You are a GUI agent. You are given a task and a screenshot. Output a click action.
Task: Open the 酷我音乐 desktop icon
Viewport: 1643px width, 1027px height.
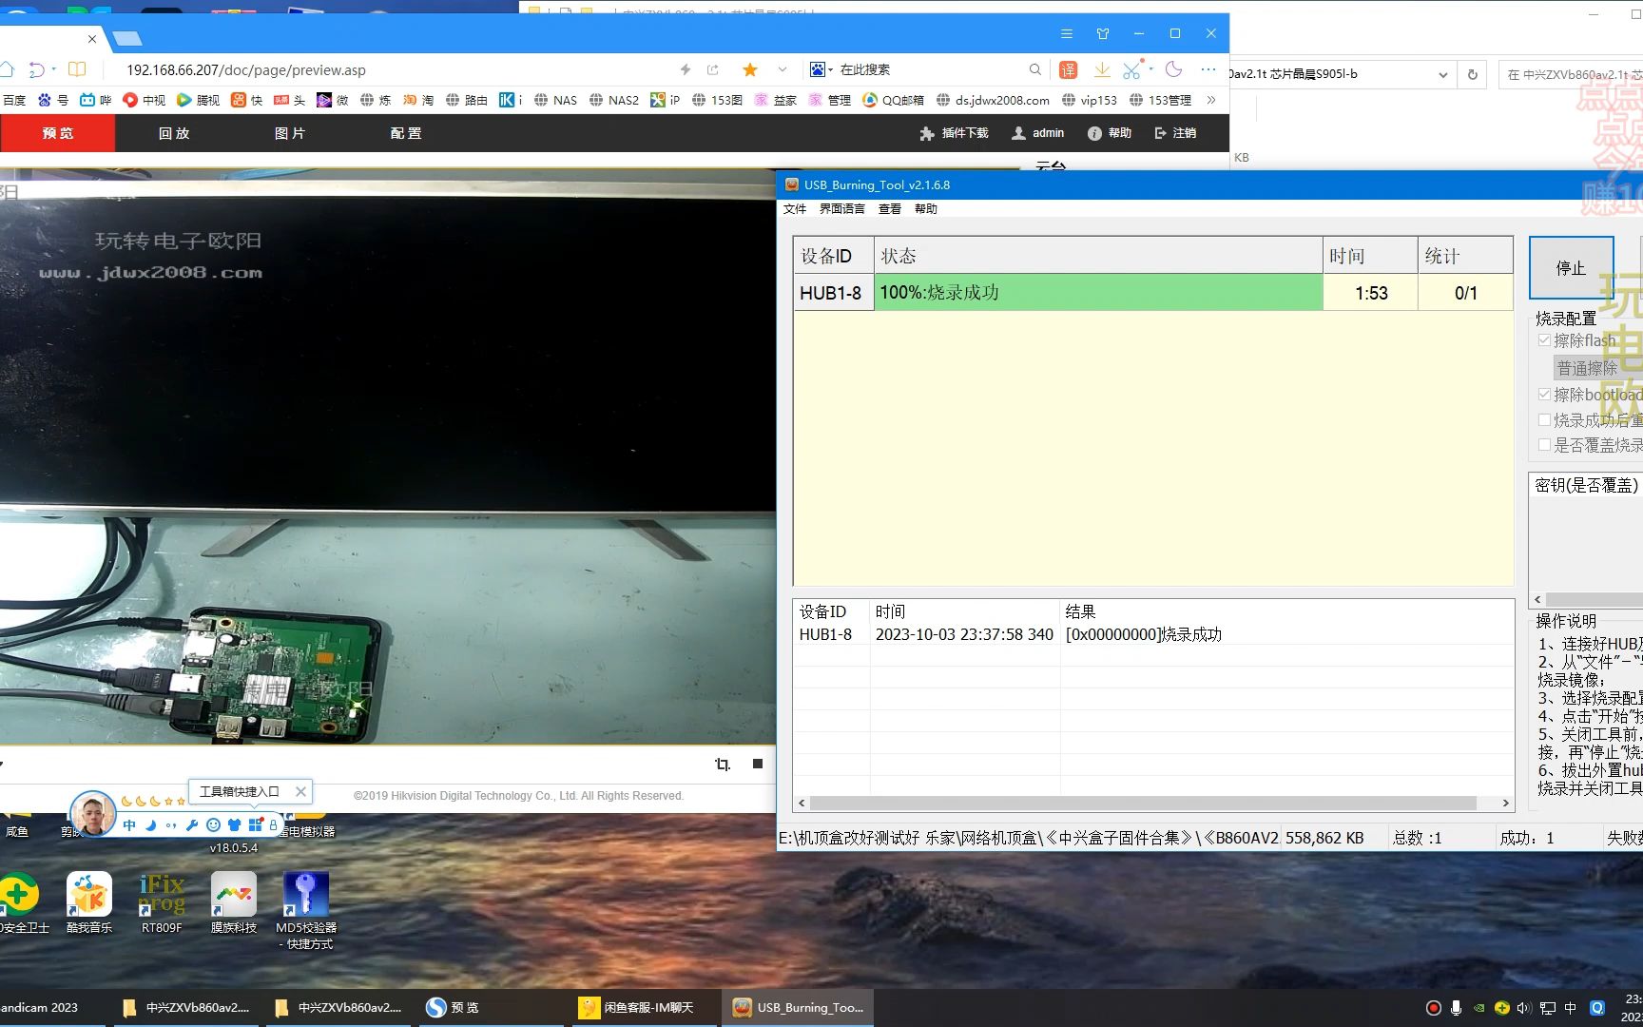click(89, 902)
